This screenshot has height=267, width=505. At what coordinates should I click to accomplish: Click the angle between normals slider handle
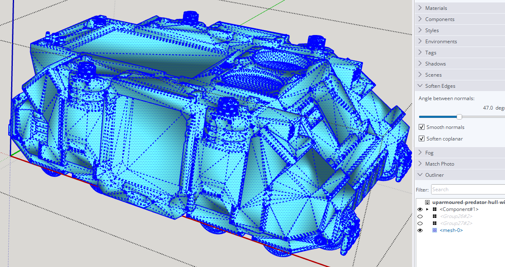click(x=459, y=117)
